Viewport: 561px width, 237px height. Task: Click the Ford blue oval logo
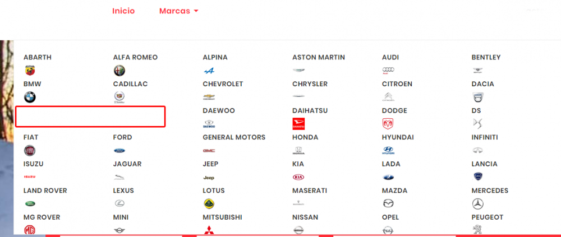(x=119, y=151)
